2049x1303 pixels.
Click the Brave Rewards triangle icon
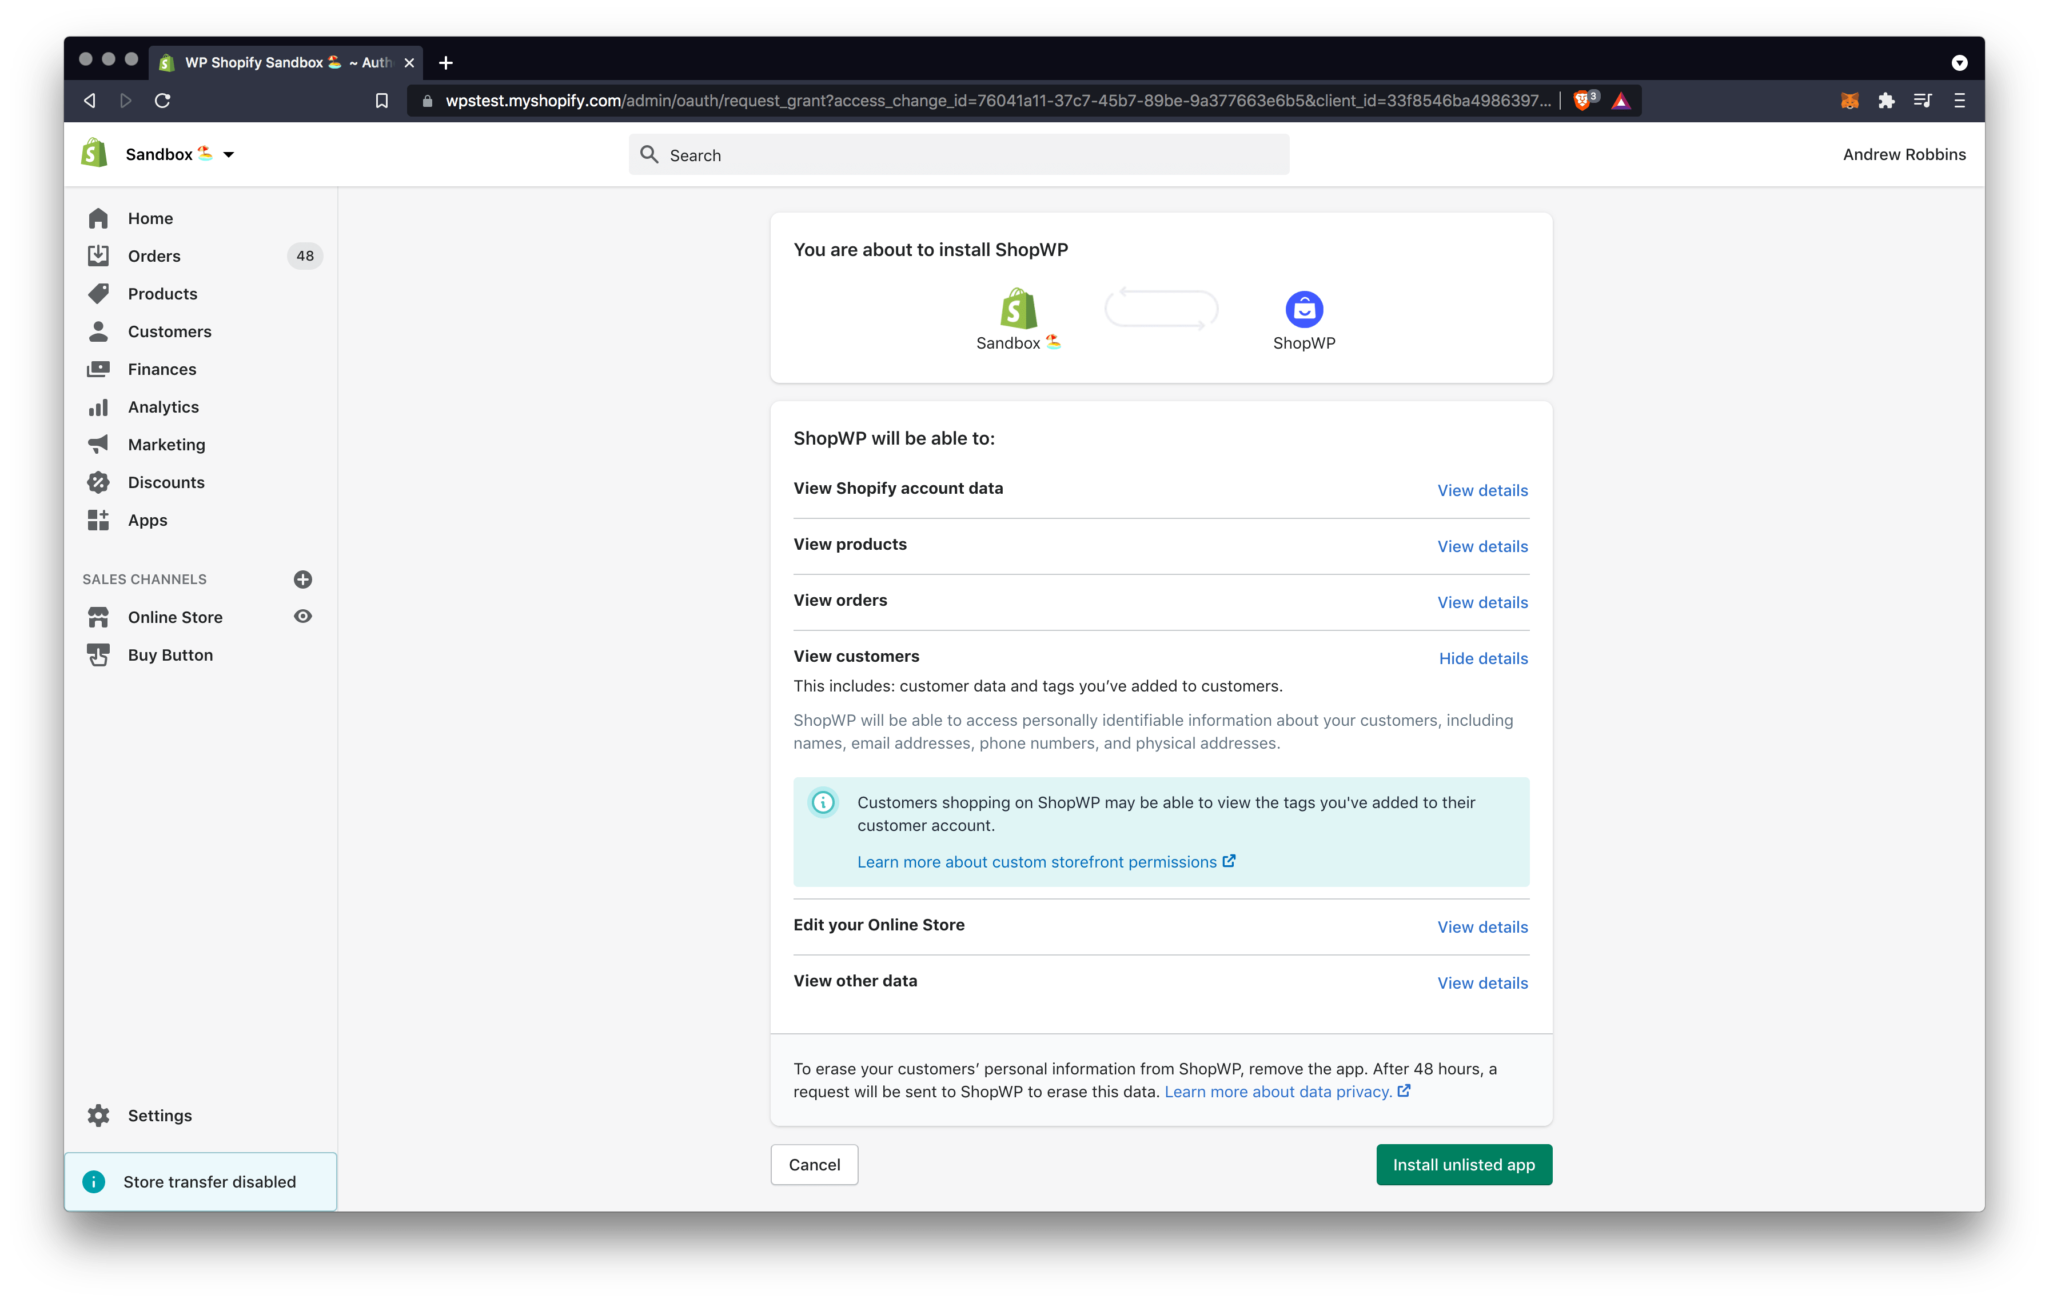coord(1621,101)
